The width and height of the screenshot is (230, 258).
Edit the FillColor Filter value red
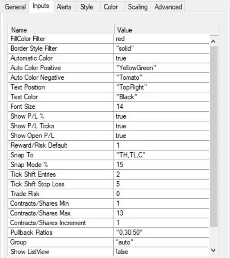162,39
